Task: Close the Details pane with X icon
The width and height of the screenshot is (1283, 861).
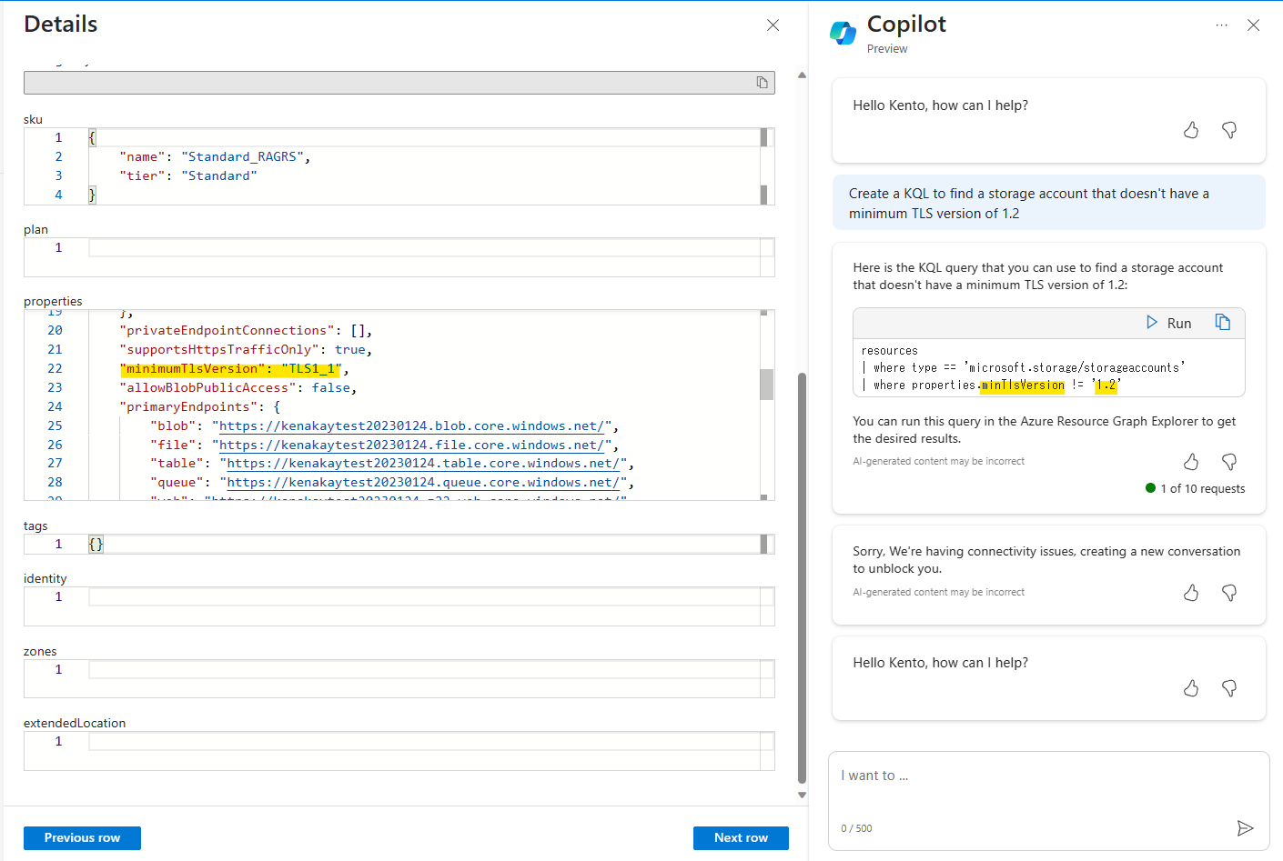Action: [773, 25]
